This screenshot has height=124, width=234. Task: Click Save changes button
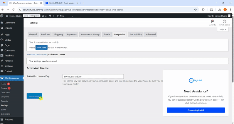(34, 96)
